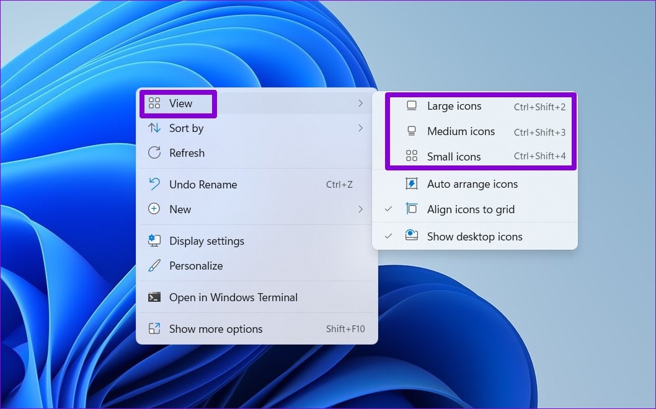The width and height of the screenshot is (656, 409).
Task: Click the Auto arrange lightning icon
Action: [412, 183]
